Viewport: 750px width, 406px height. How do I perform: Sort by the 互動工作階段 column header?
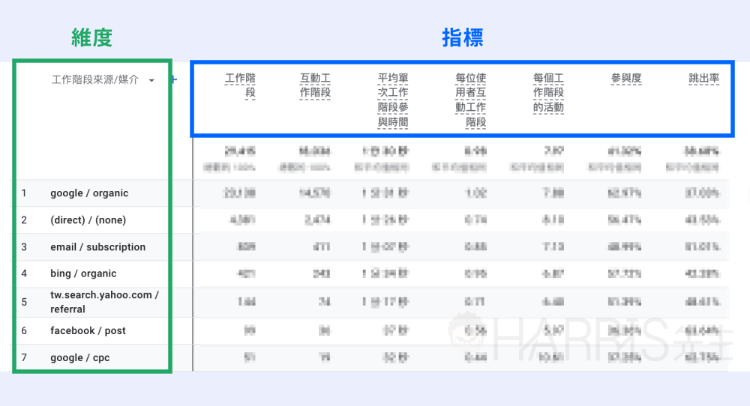315,85
